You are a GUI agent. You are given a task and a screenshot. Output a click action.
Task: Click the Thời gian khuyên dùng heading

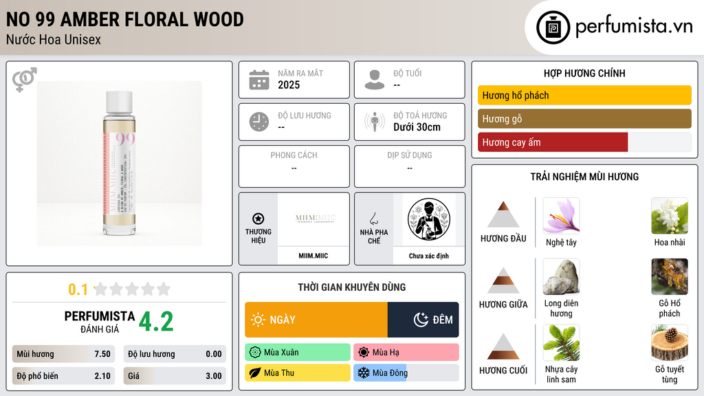point(352,287)
